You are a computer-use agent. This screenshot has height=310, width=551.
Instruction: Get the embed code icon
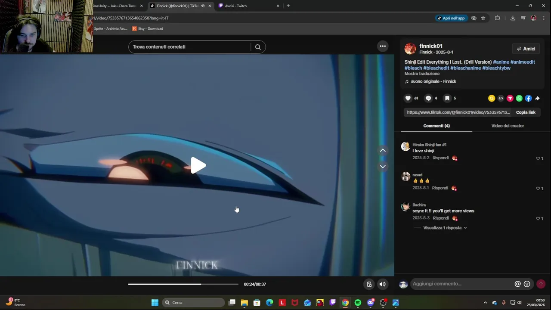tap(501, 98)
